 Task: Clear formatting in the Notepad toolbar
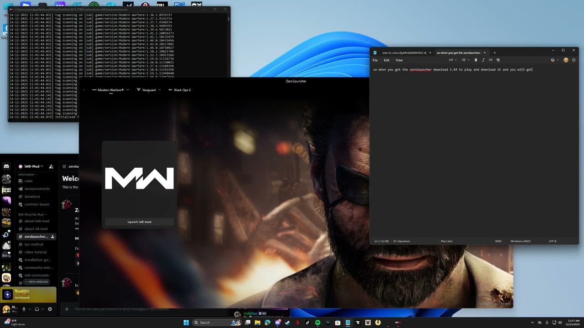click(x=498, y=60)
